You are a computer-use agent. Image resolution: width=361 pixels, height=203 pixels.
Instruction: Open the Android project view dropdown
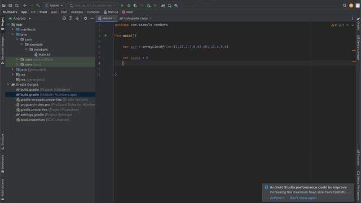[20, 19]
